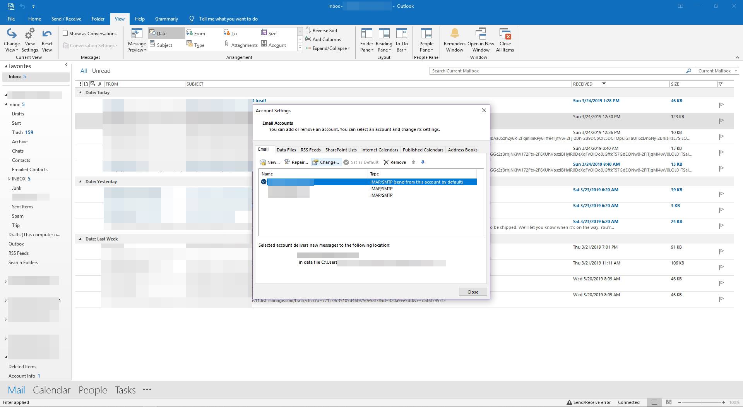Screen dimensions: 743x407
Task: Open the File tab
Action: click(11, 19)
